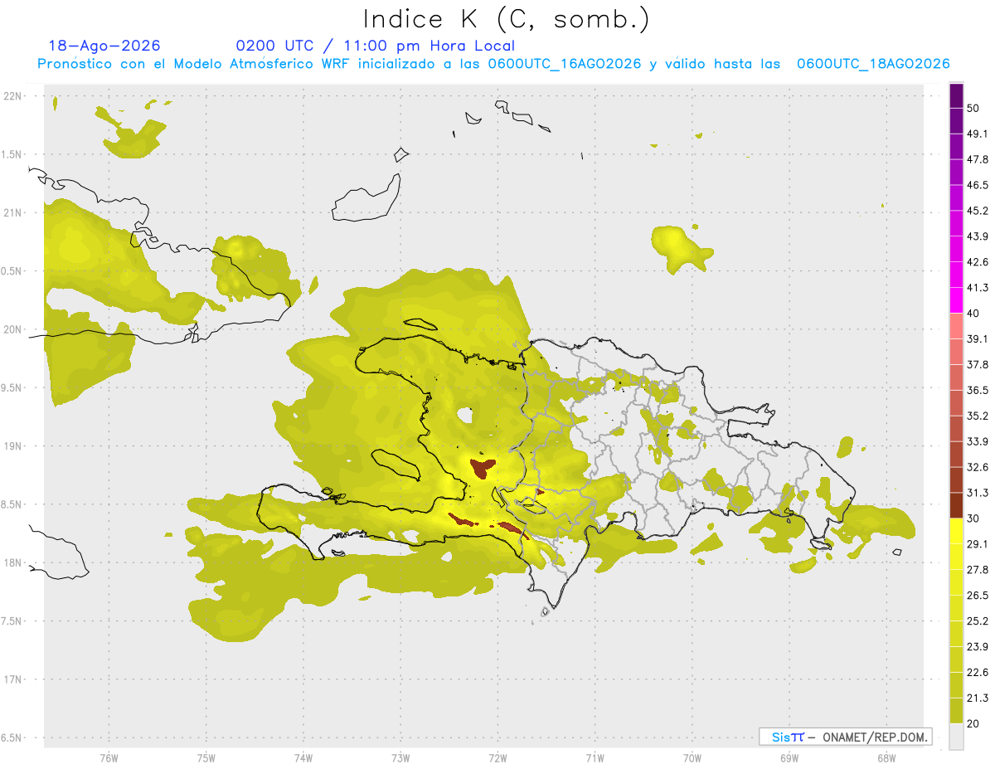Image resolution: width=995 pixels, height=769 pixels.
Task: Click the 75W longitude label
Action: [x=206, y=757]
